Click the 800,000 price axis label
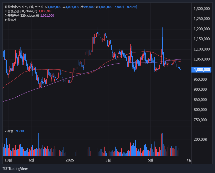The image size is (215, 173). click(200, 110)
